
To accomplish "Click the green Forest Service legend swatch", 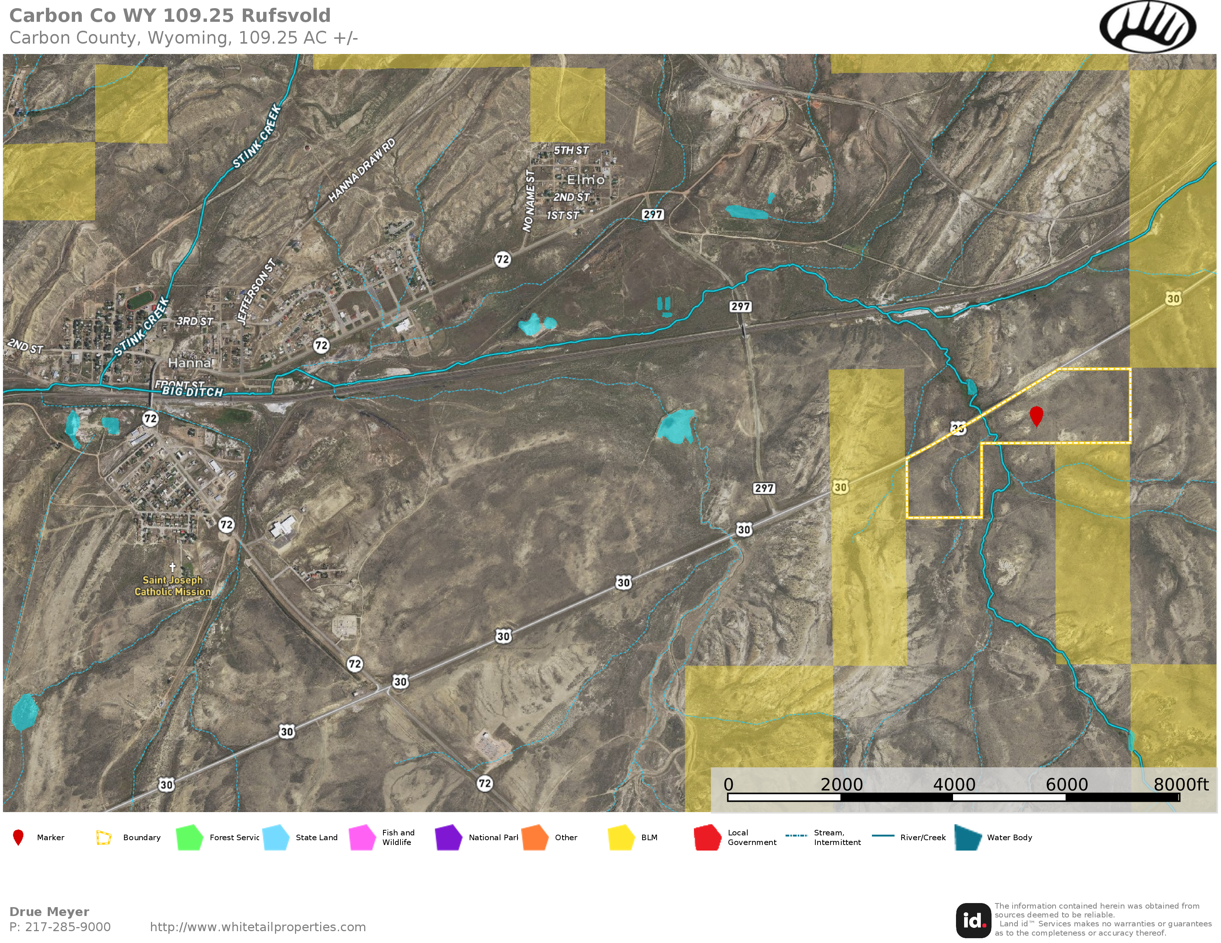I will tap(189, 837).
